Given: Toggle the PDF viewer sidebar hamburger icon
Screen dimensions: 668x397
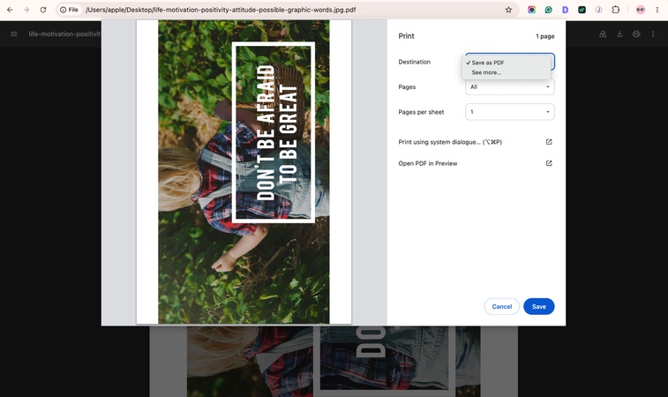Looking at the screenshot, I should (x=14, y=34).
